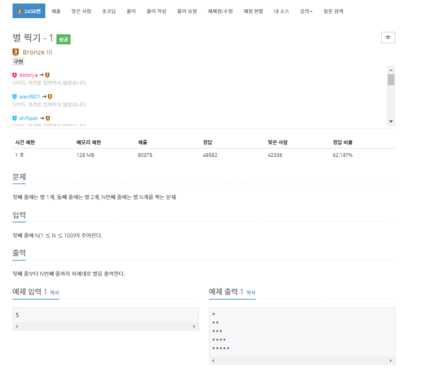Click the 80375 submissions value
This screenshot has width=422, height=369.
click(145, 155)
